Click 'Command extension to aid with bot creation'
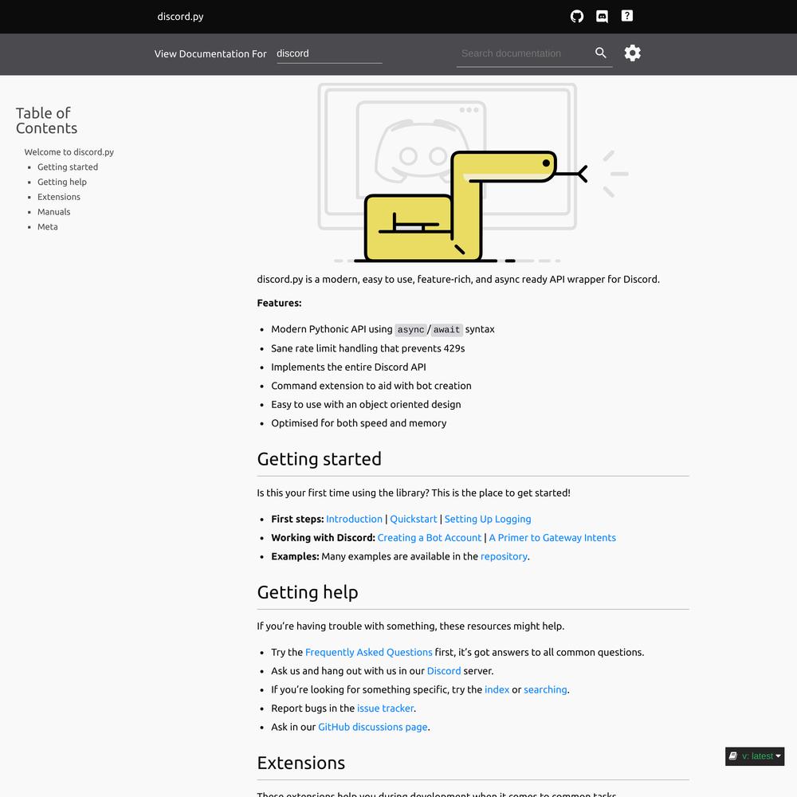Screen dimensions: 797x797 tap(371, 386)
